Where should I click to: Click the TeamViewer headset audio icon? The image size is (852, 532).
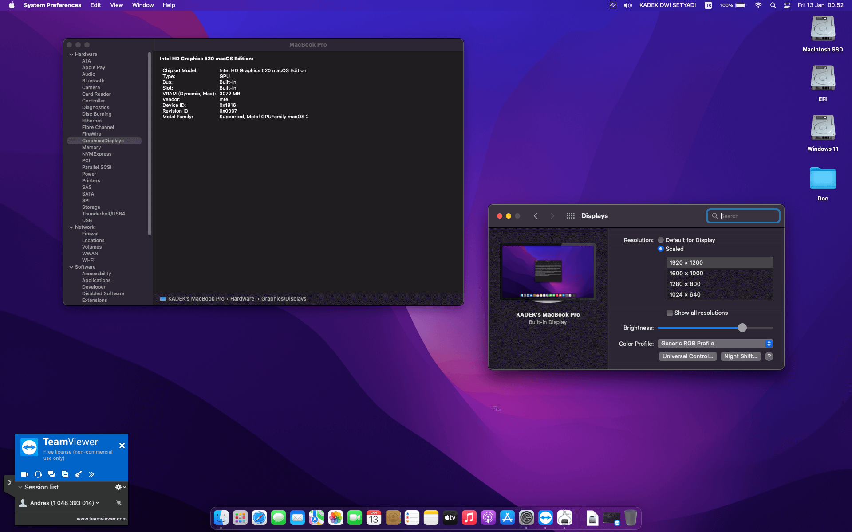(x=38, y=474)
